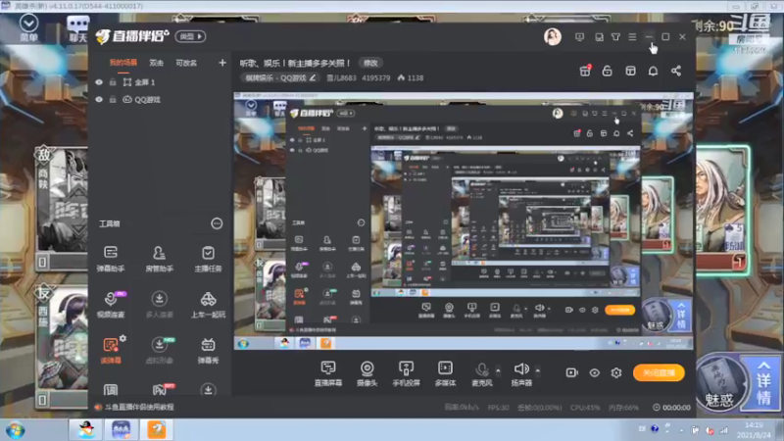Expand the toolbox more options circle
784x441 pixels.
tap(217, 223)
